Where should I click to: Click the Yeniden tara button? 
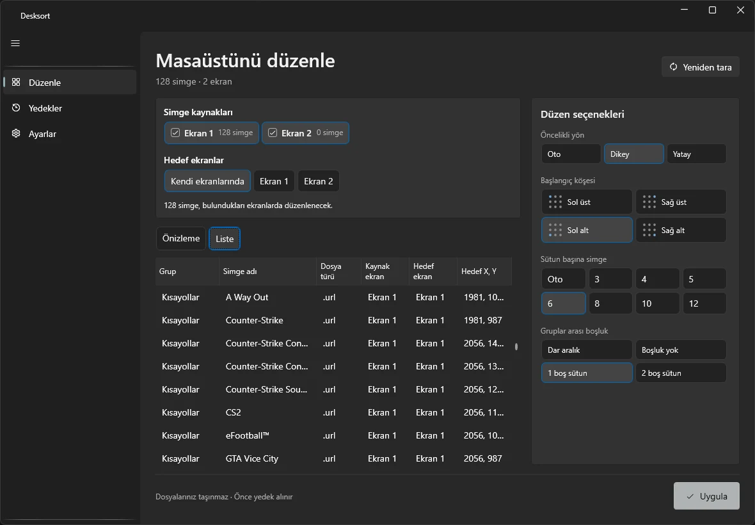click(701, 67)
